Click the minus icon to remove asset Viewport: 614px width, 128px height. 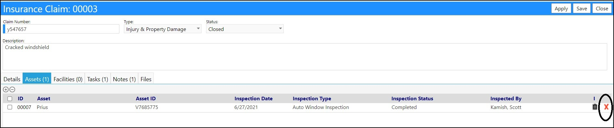coord(12,90)
